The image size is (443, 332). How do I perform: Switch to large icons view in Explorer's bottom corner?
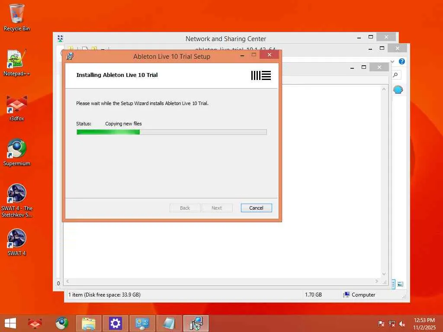coord(400,284)
